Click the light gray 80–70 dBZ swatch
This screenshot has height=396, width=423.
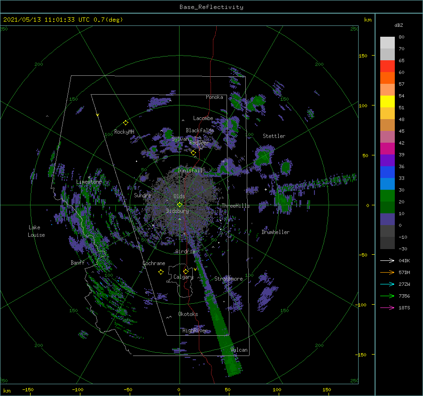(387, 43)
